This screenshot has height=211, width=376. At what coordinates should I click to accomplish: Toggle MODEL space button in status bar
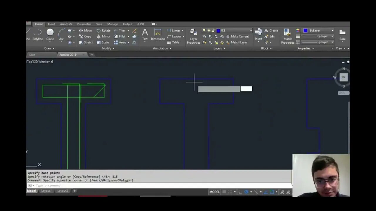pyautogui.click(x=214, y=192)
